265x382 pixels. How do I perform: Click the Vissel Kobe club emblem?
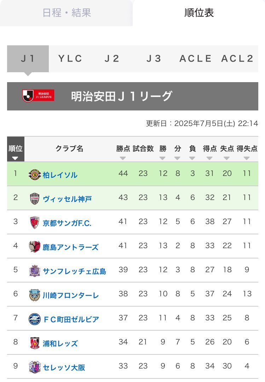tap(35, 199)
